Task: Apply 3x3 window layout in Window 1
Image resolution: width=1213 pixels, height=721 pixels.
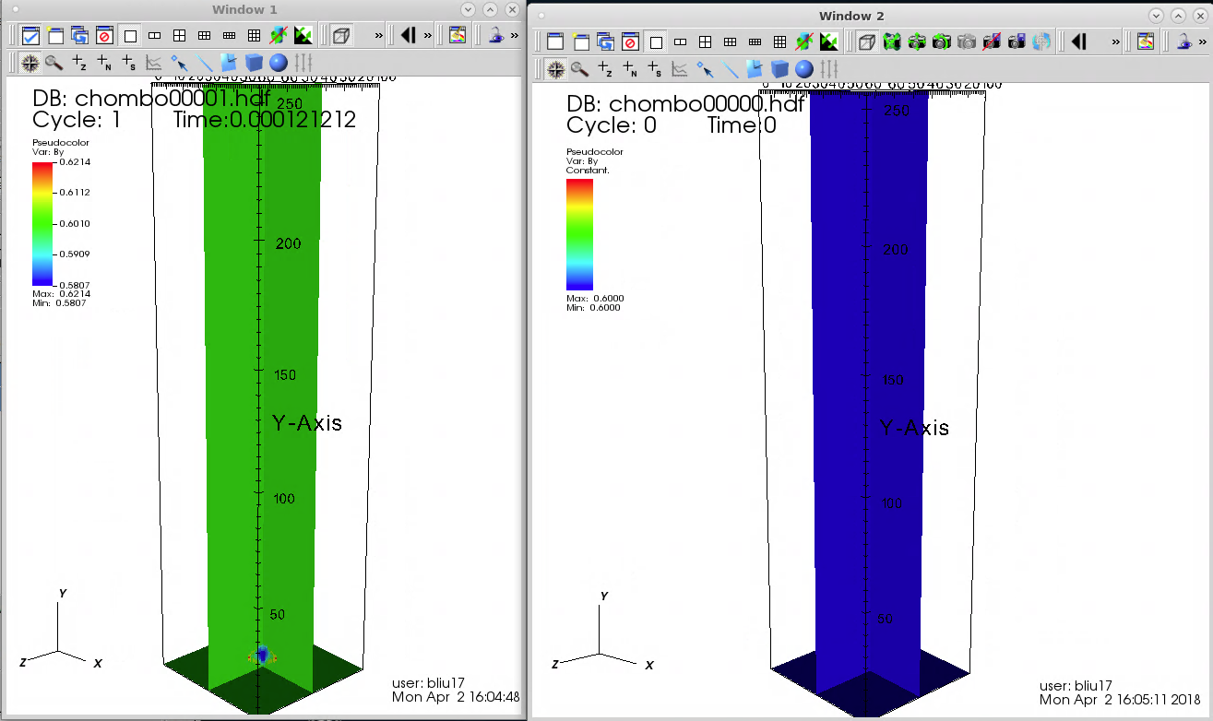Action: pyautogui.click(x=254, y=36)
